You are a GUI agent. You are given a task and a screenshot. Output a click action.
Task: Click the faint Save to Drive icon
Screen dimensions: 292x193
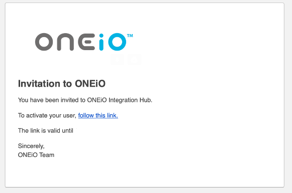(x=135, y=60)
